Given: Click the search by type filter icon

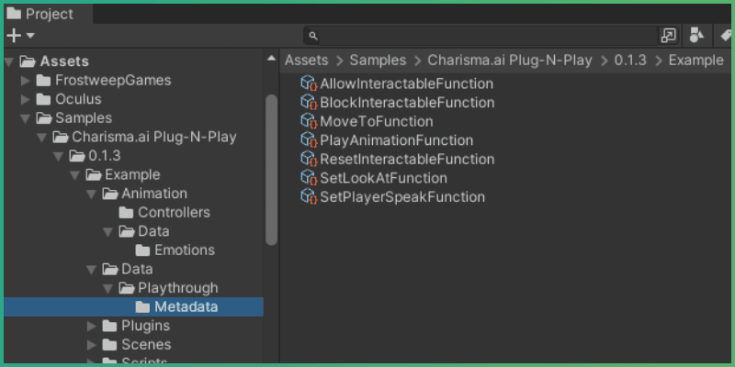Looking at the screenshot, I should [x=696, y=36].
